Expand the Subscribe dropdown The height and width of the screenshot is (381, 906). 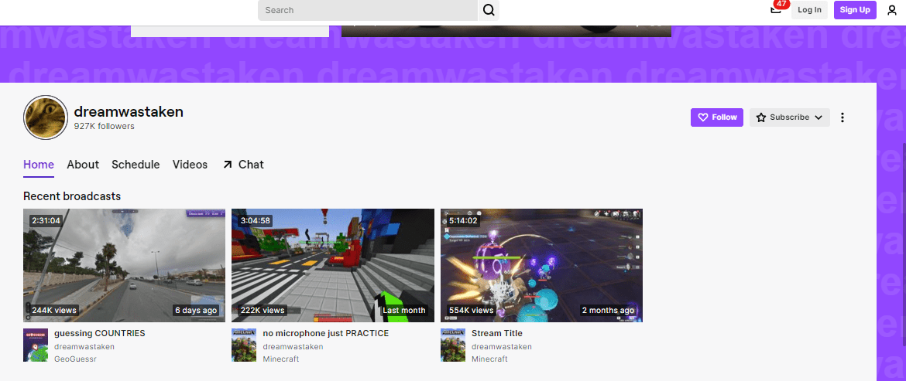790,117
